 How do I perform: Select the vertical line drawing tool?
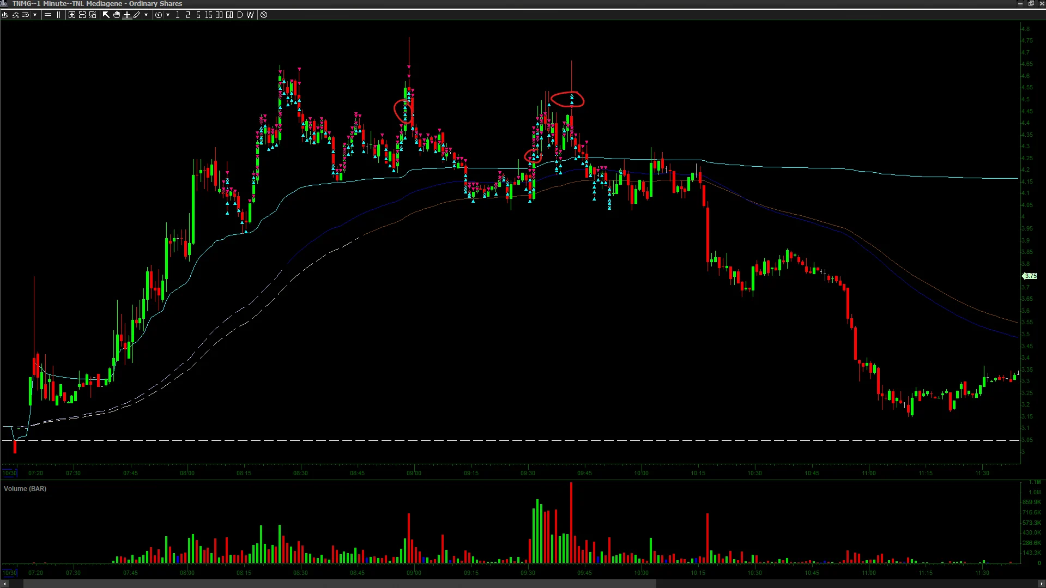(59, 15)
